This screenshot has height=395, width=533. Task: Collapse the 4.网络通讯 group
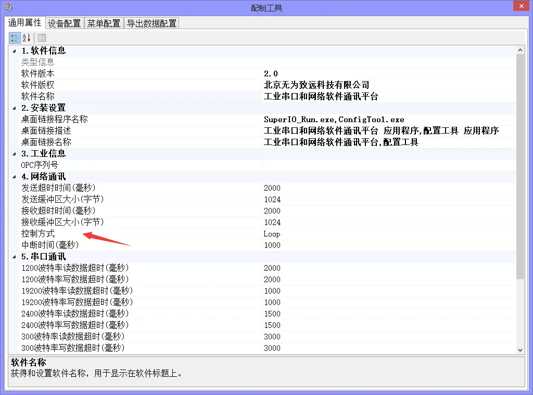(14, 177)
